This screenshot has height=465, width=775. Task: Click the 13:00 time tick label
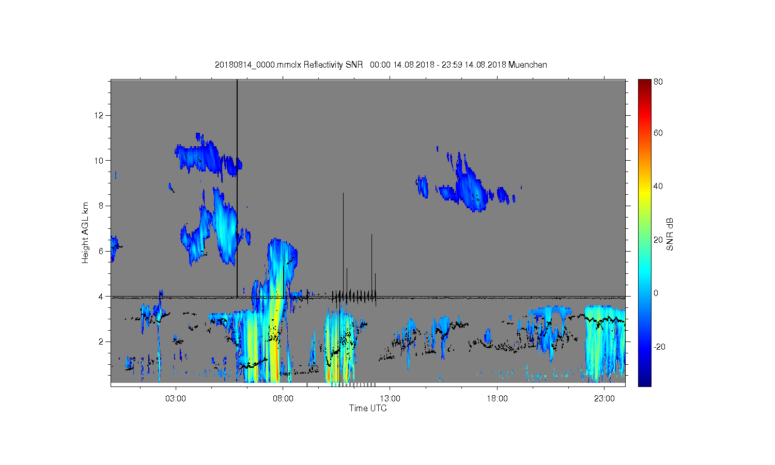coord(390,399)
